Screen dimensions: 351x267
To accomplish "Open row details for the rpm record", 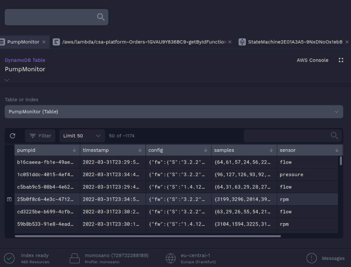I will 9,199.
